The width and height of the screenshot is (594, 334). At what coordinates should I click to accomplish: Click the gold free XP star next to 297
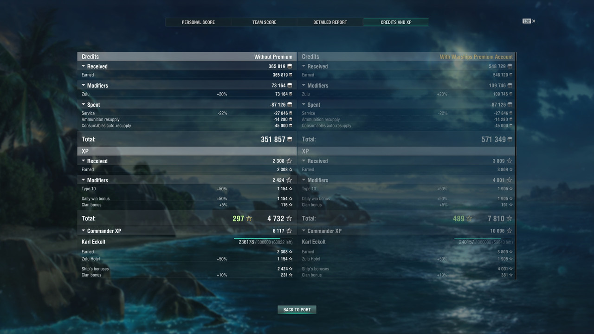coord(249,218)
